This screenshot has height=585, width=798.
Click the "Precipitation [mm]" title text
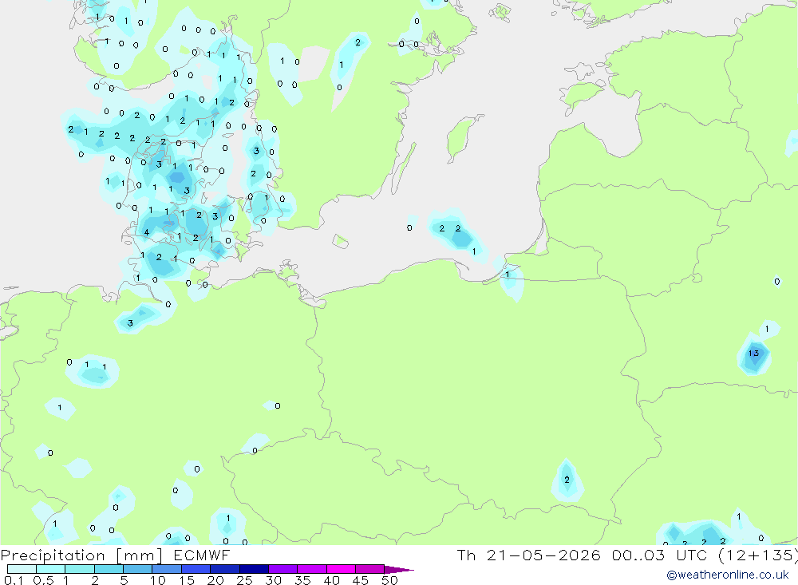(x=81, y=555)
